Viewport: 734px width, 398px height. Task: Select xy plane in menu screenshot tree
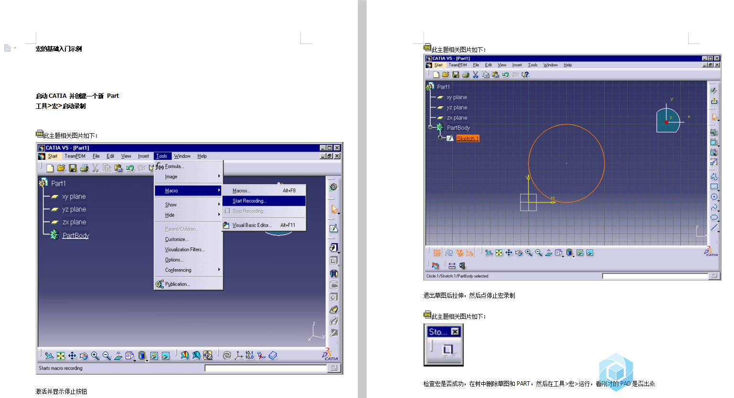tap(74, 196)
